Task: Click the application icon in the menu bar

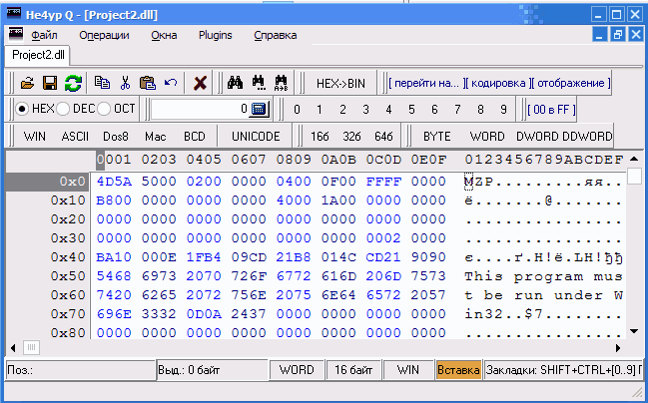Action: [x=16, y=35]
